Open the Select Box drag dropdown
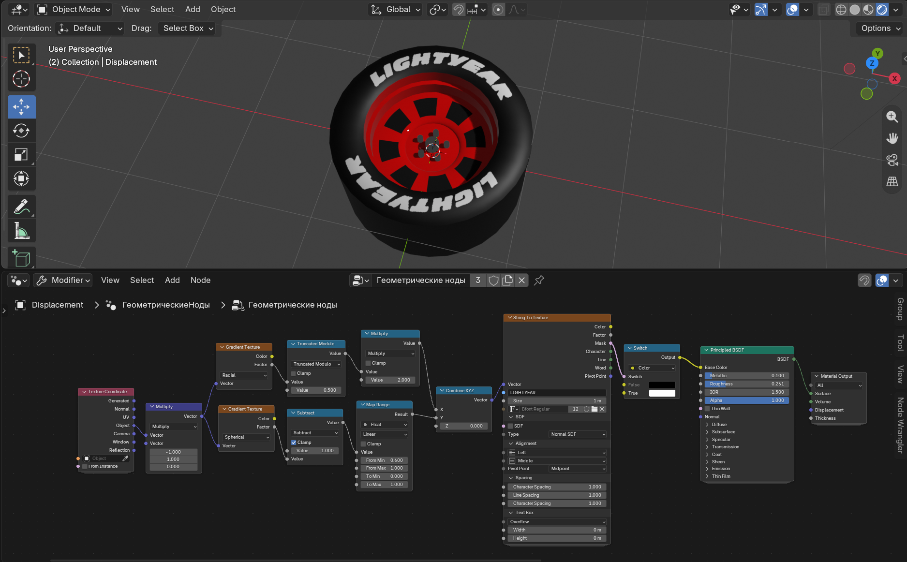This screenshot has height=562, width=907. (x=187, y=28)
